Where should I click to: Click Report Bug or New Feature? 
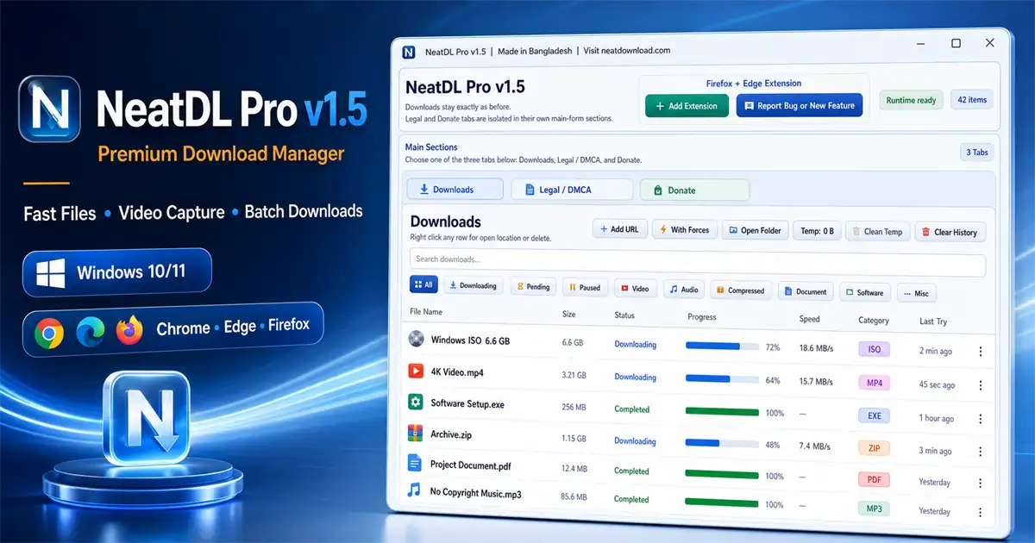click(x=800, y=105)
